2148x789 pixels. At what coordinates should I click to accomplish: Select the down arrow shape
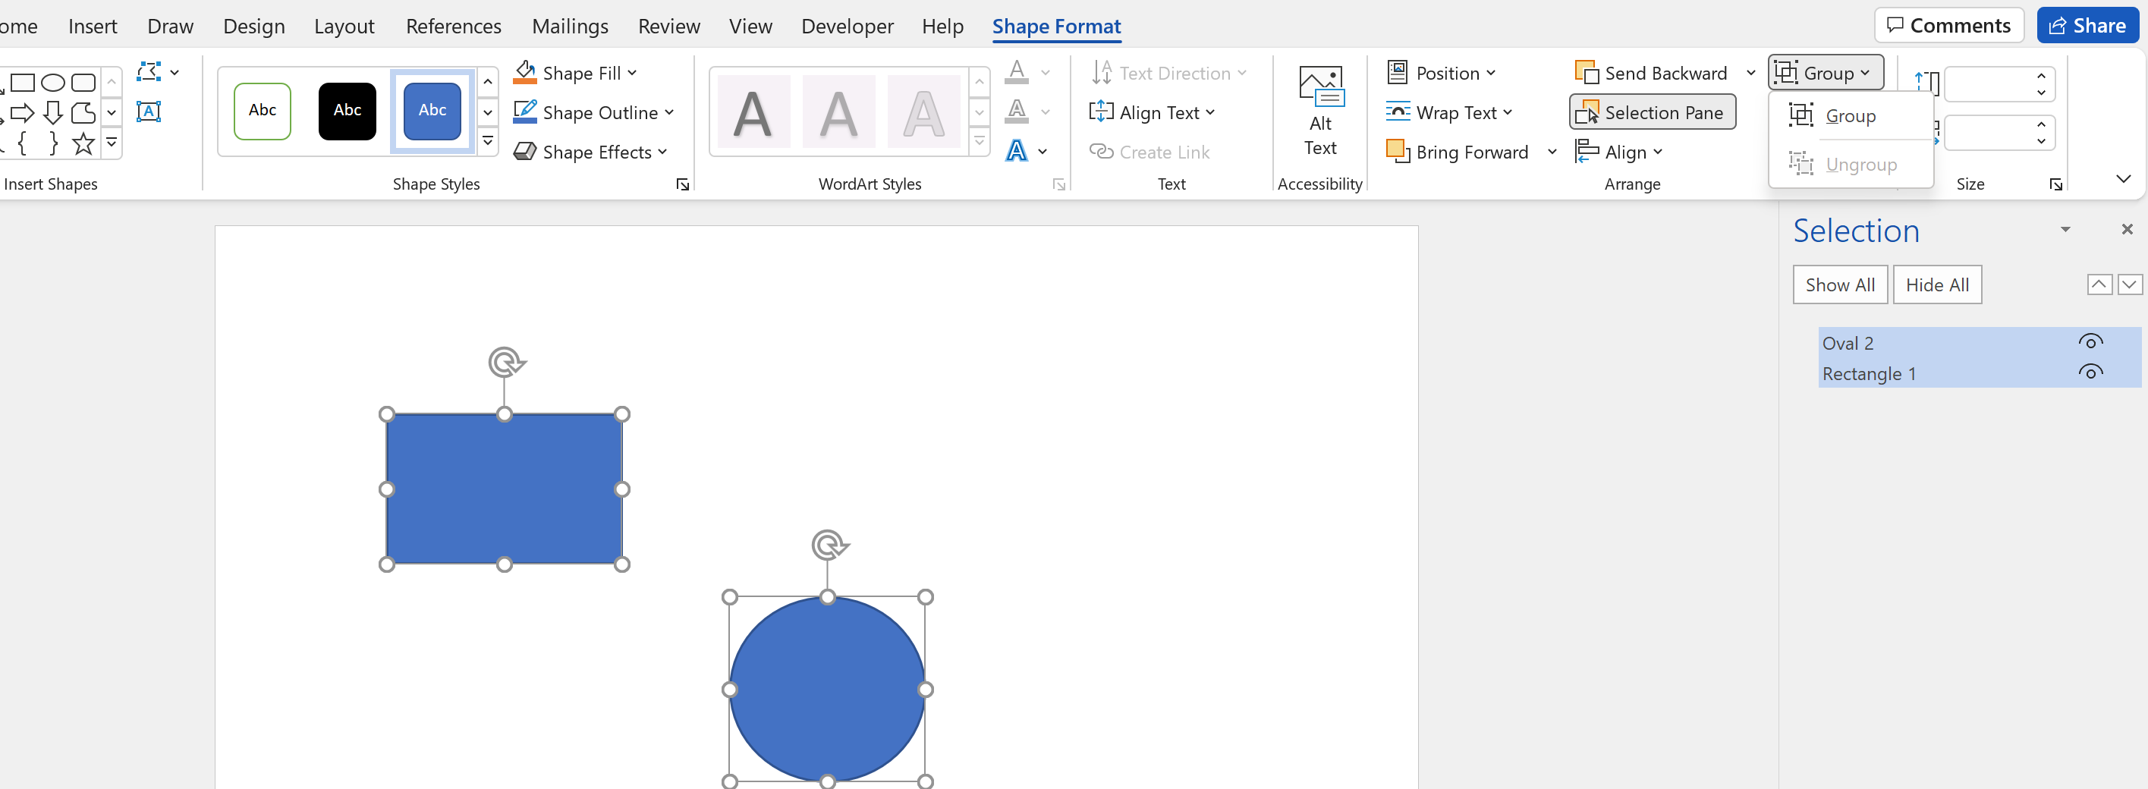tap(52, 112)
